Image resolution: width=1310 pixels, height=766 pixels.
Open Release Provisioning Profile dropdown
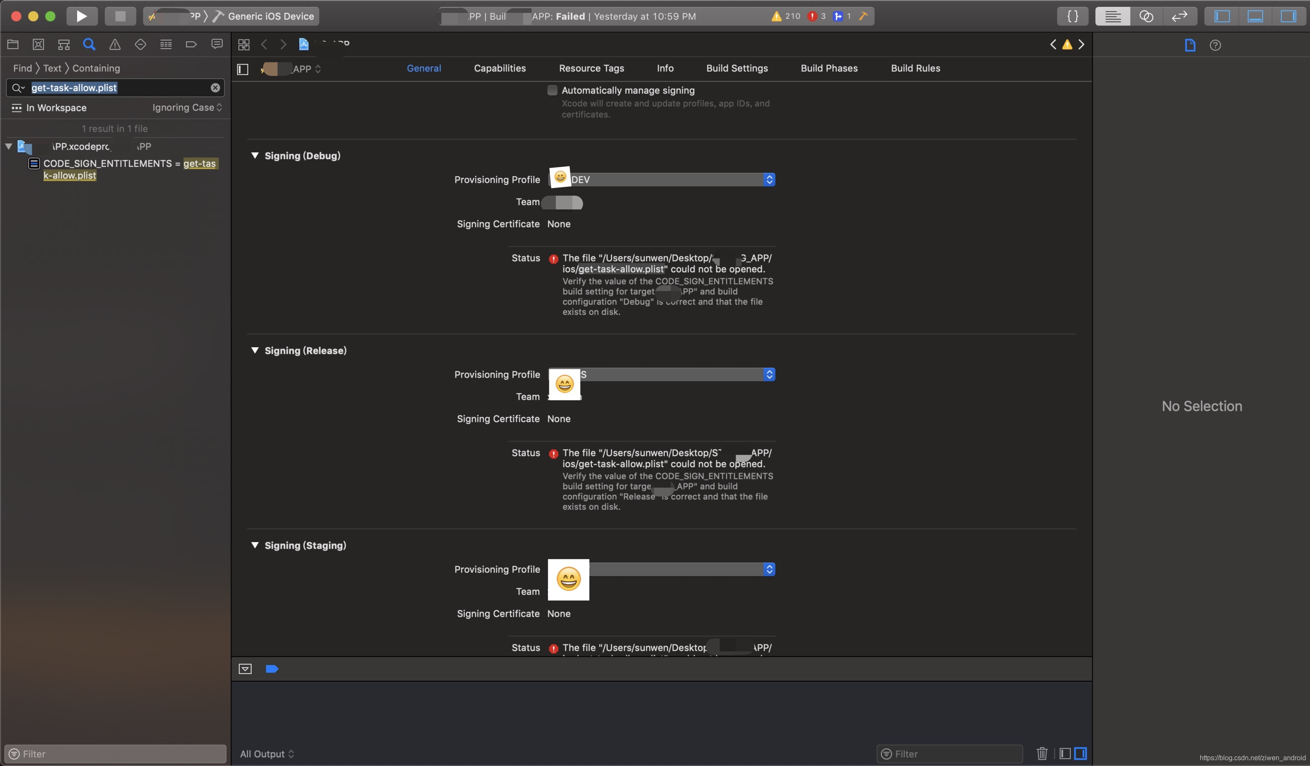[x=662, y=374]
